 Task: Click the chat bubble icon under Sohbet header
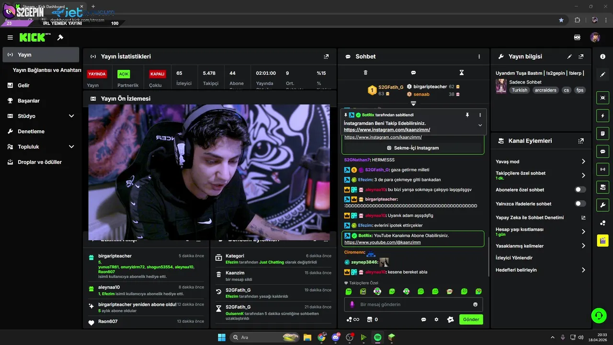click(413, 73)
